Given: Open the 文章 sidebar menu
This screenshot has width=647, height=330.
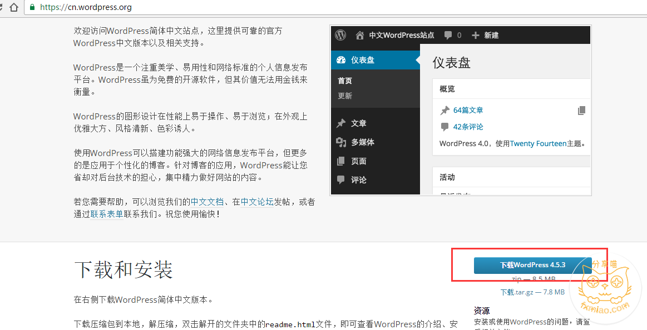Looking at the screenshot, I should 359,123.
